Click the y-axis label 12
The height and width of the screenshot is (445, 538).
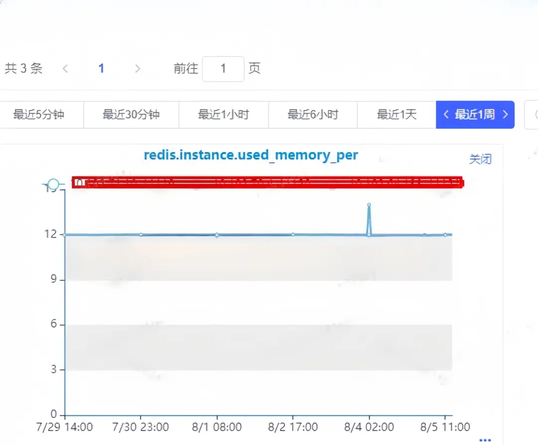click(50, 234)
